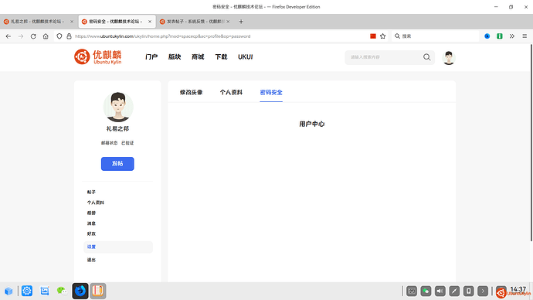This screenshot has width=533, height=300.
Task: Click the page vertical scrollbar
Action: 531,143
